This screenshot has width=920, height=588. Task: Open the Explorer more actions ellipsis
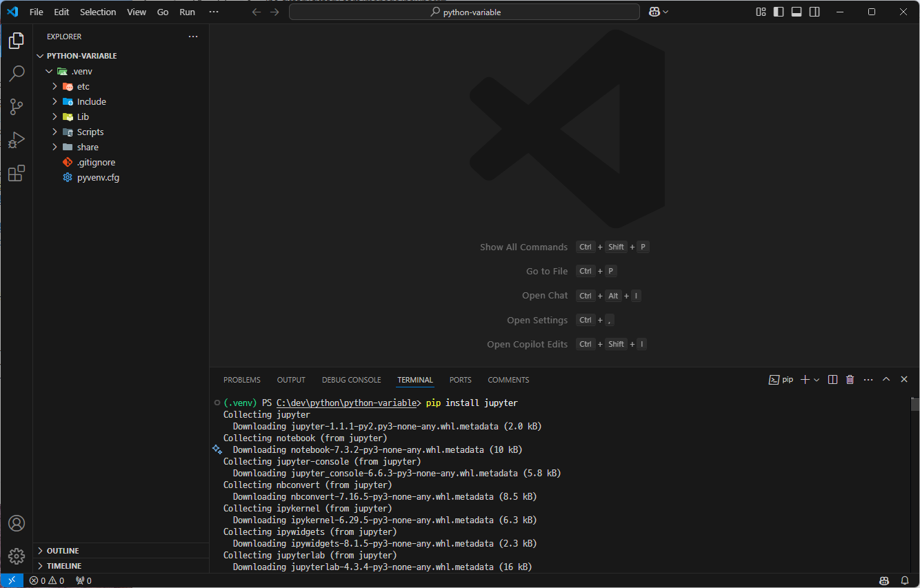pos(193,37)
